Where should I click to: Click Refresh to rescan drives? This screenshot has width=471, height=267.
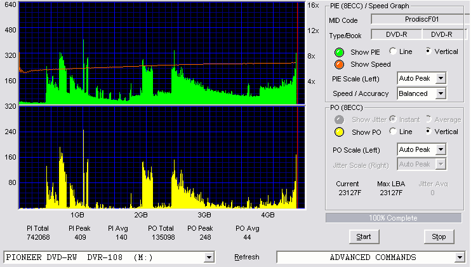pyautogui.click(x=247, y=257)
